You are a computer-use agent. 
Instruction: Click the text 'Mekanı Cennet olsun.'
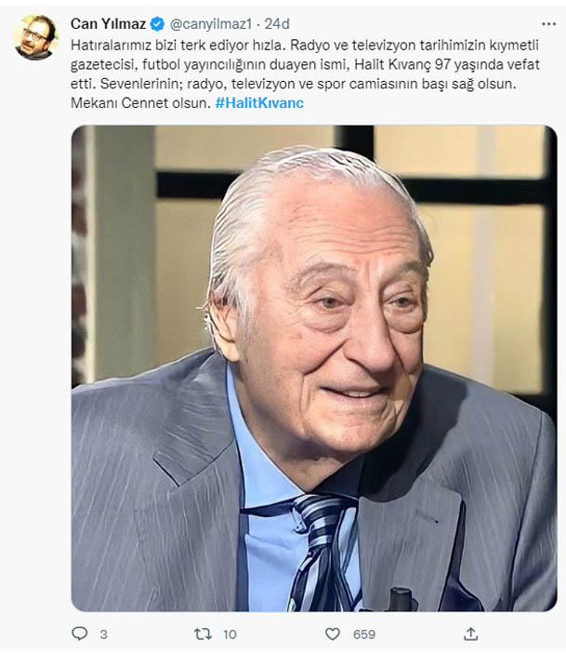[139, 103]
